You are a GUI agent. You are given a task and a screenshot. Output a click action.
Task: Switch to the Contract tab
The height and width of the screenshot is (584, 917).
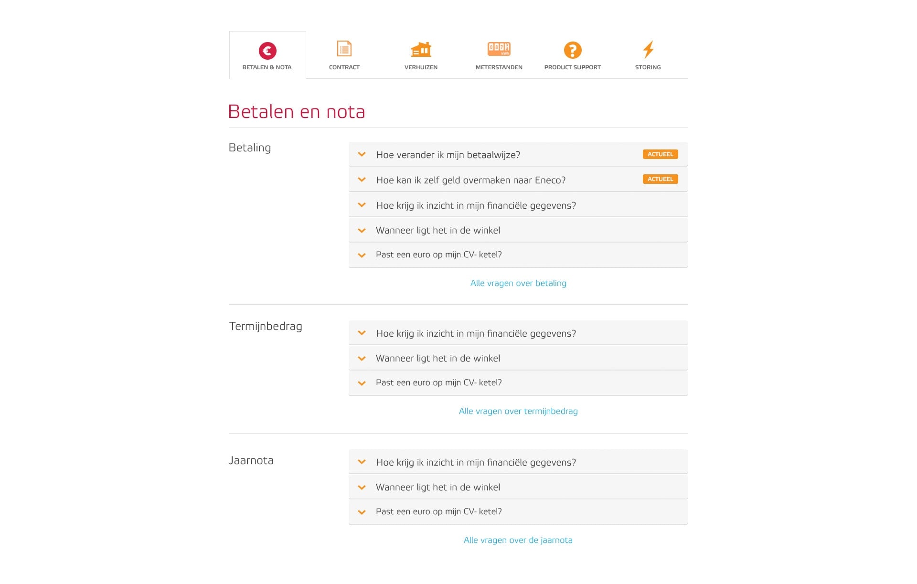point(343,67)
